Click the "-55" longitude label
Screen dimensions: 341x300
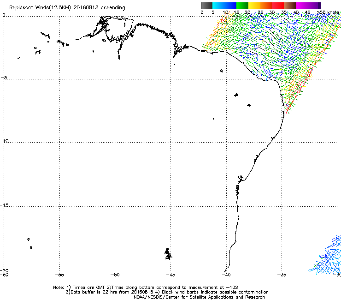[59, 275]
